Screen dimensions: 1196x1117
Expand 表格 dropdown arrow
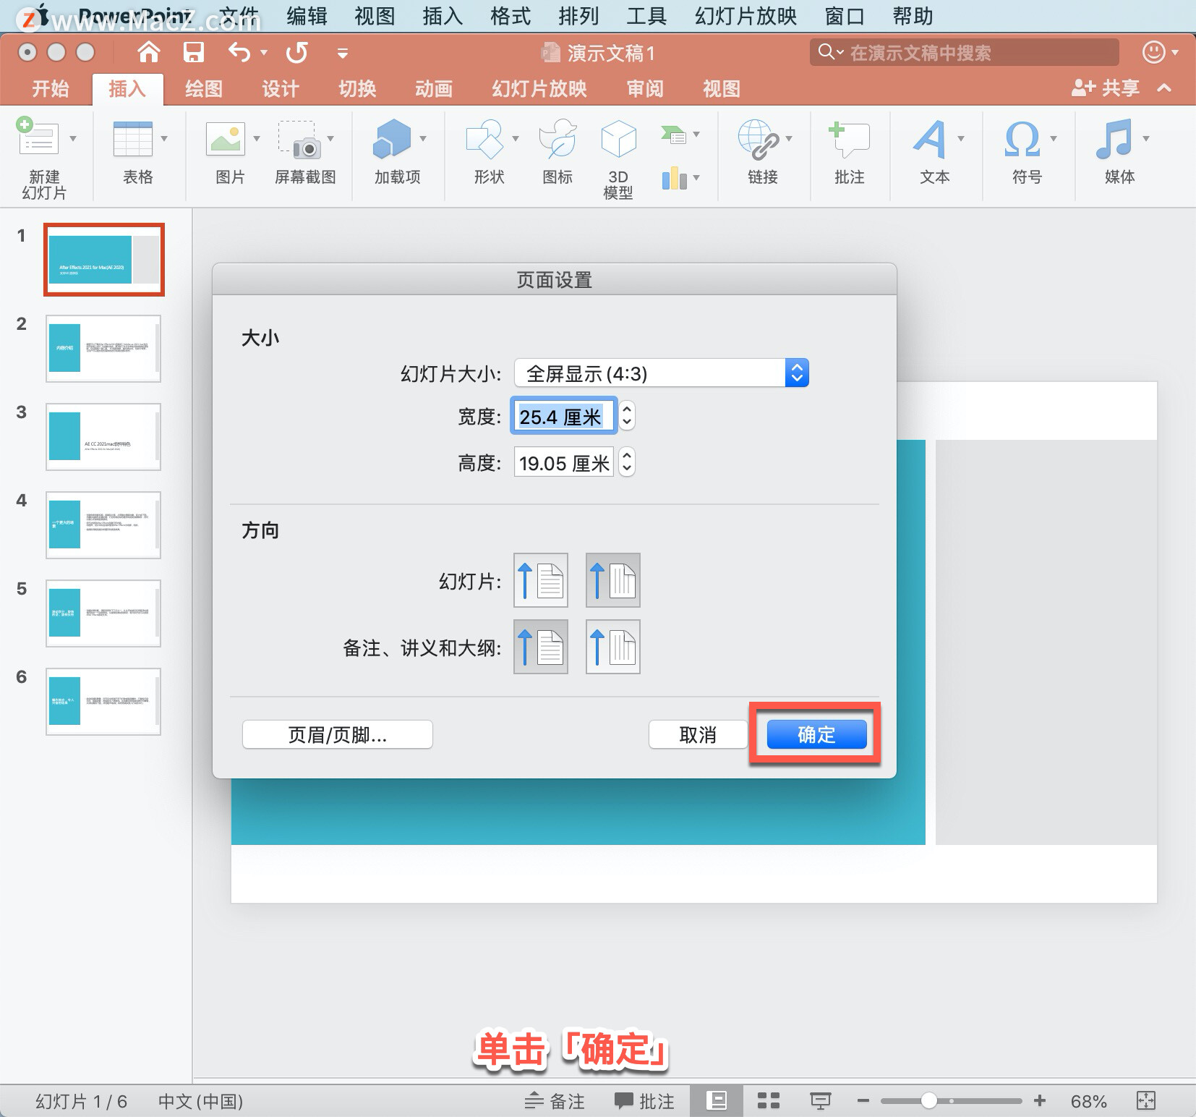pyautogui.click(x=164, y=137)
